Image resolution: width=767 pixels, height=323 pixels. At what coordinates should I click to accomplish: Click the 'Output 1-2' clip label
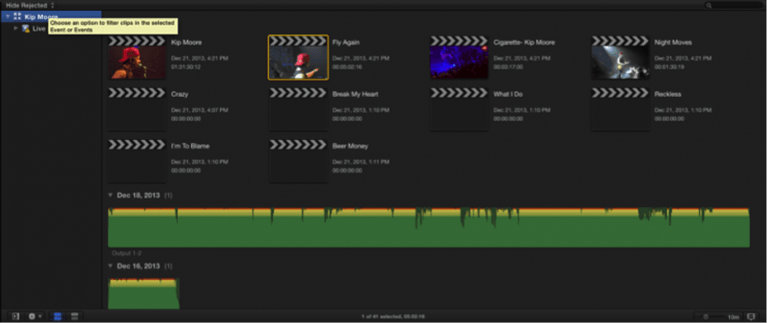pyautogui.click(x=127, y=253)
